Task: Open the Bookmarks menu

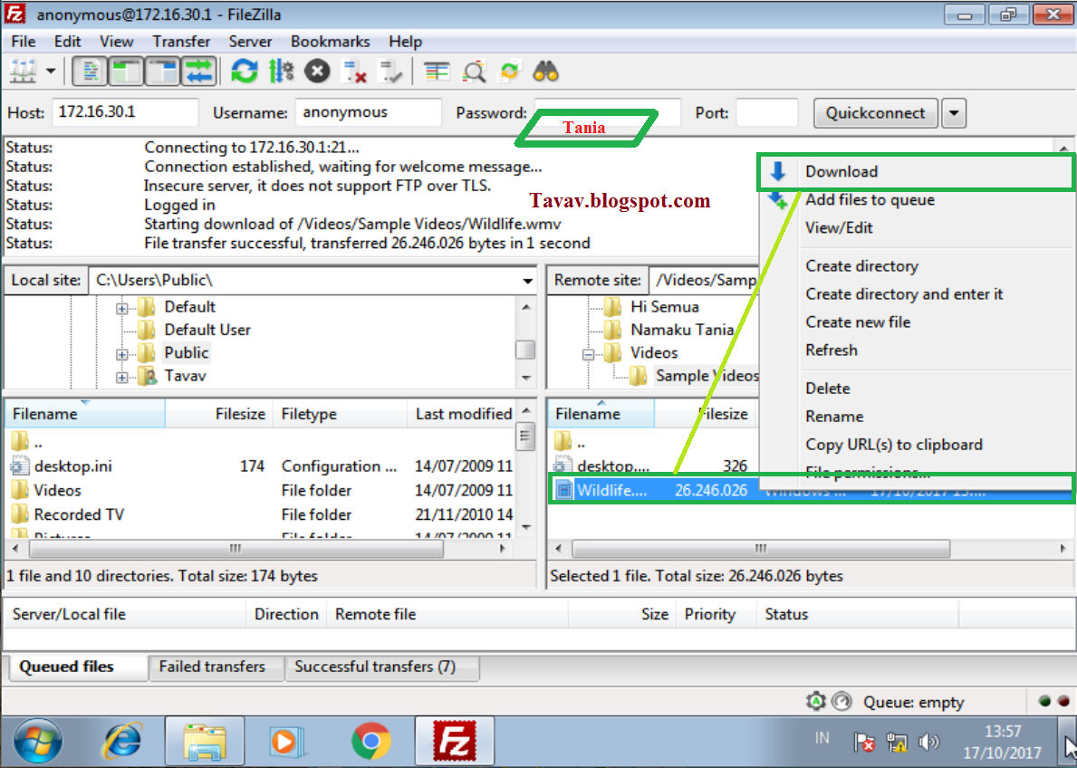Action: click(x=330, y=42)
